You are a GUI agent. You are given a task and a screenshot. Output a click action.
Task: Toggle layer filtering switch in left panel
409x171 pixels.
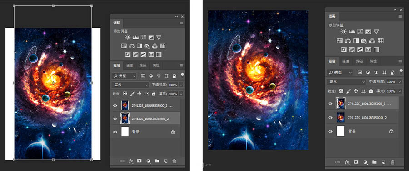[x=182, y=75]
